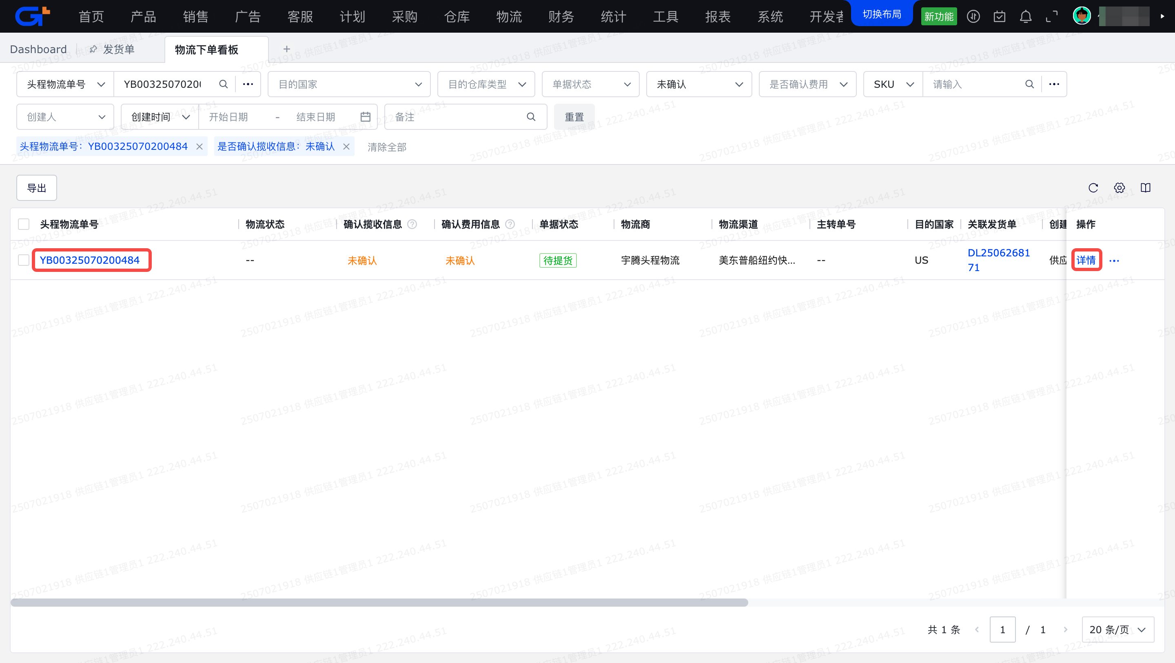This screenshot has height=663, width=1175.
Task: Open row more actions ellipsis
Action: (1114, 260)
